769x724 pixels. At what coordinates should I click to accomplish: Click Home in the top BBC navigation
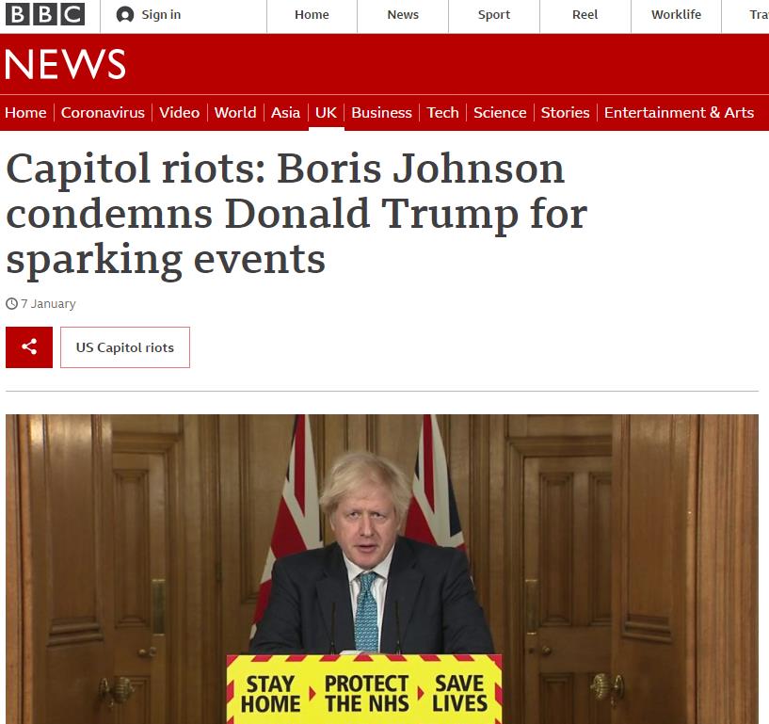point(312,15)
